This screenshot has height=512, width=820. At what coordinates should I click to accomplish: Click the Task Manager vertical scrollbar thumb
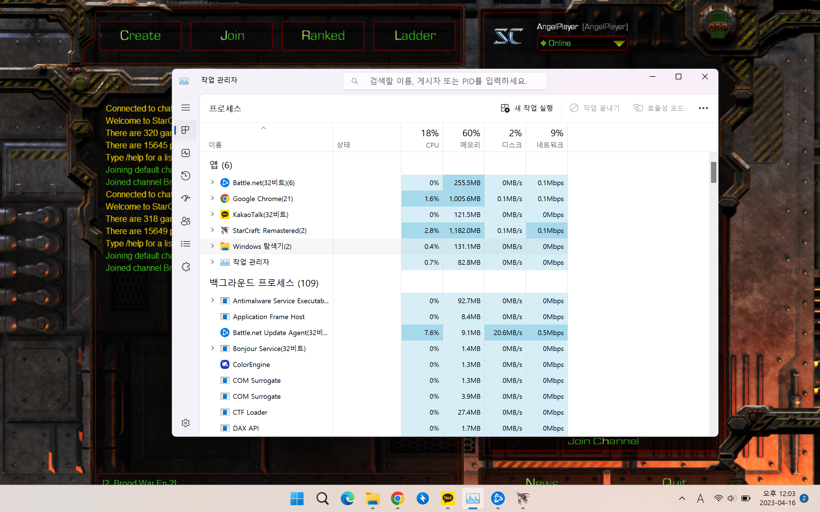pyautogui.click(x=713, y=172)
